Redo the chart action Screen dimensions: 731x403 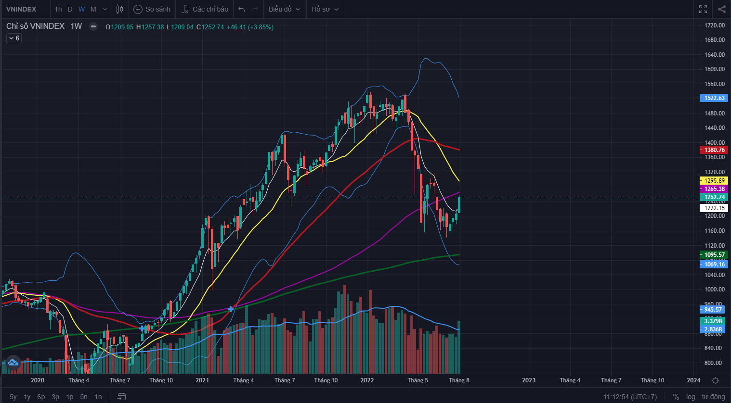[255, 9]
